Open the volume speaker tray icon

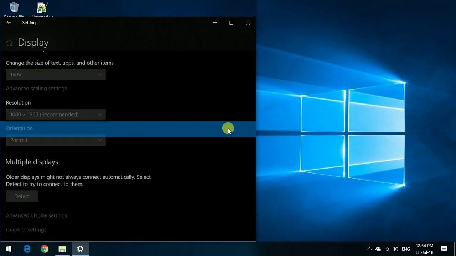click(395, 249)
